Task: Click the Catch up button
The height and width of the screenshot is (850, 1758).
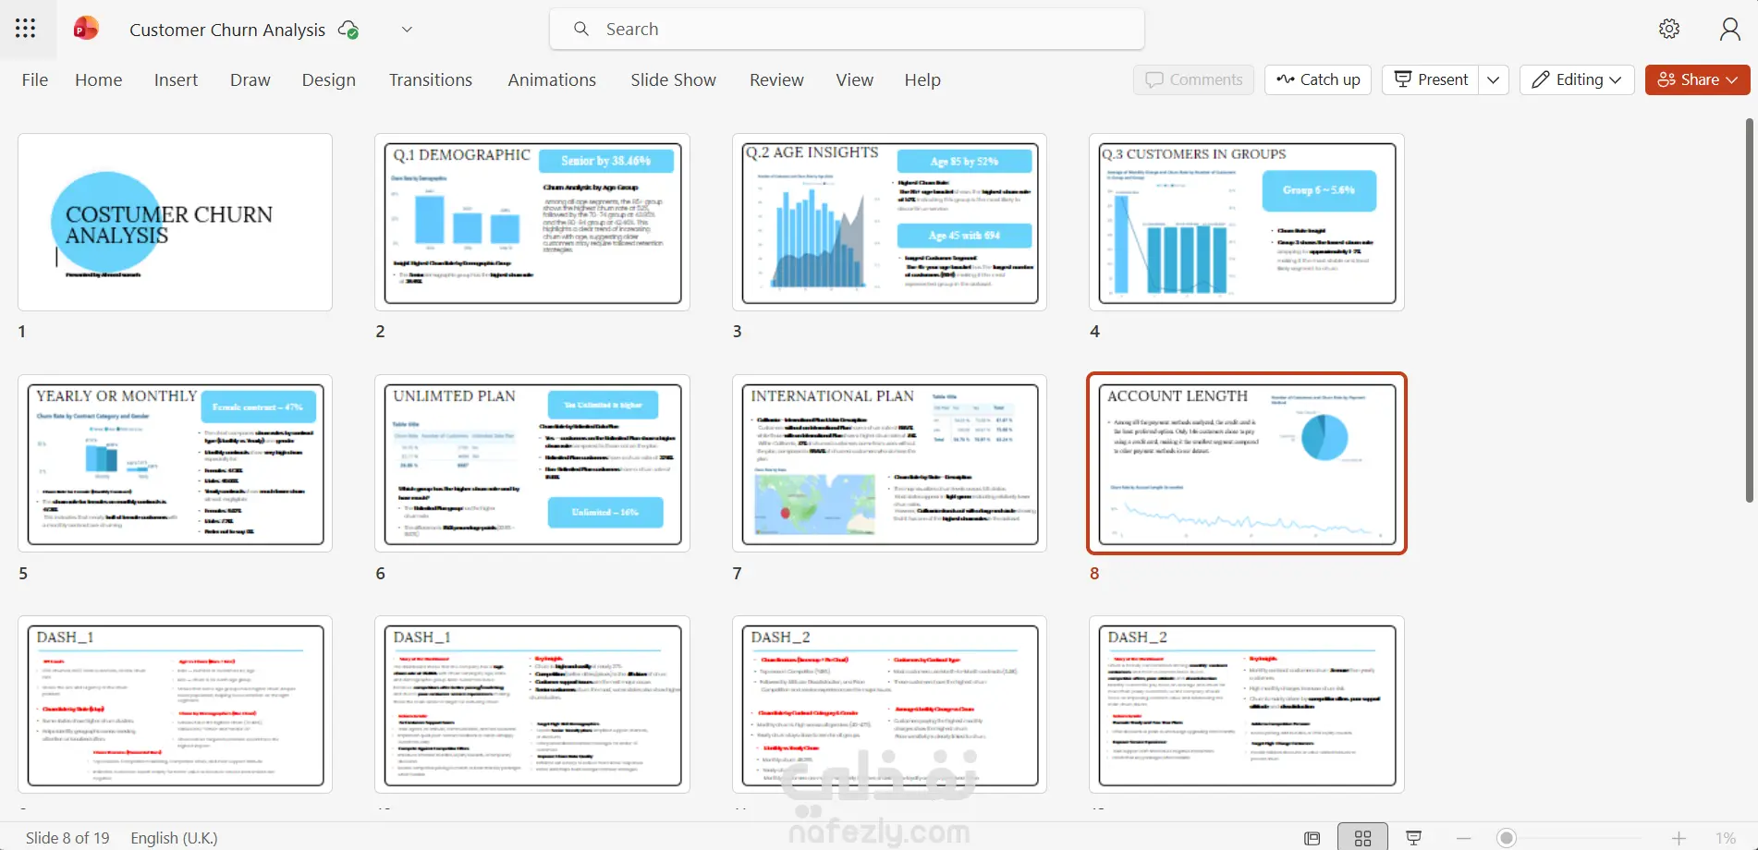Action: (x=1318, y=79)
